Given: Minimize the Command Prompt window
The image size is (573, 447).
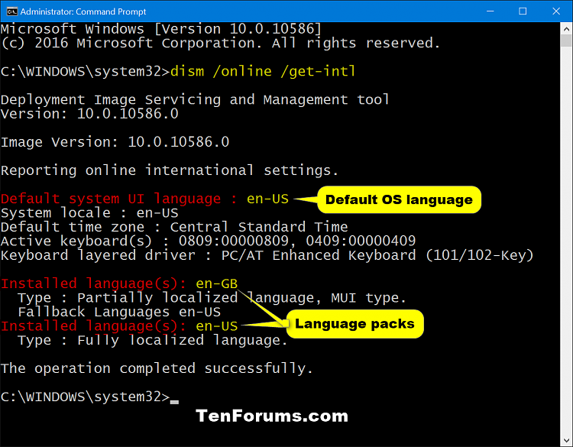Looking at the screenshot, I should [x=490, y=11].
